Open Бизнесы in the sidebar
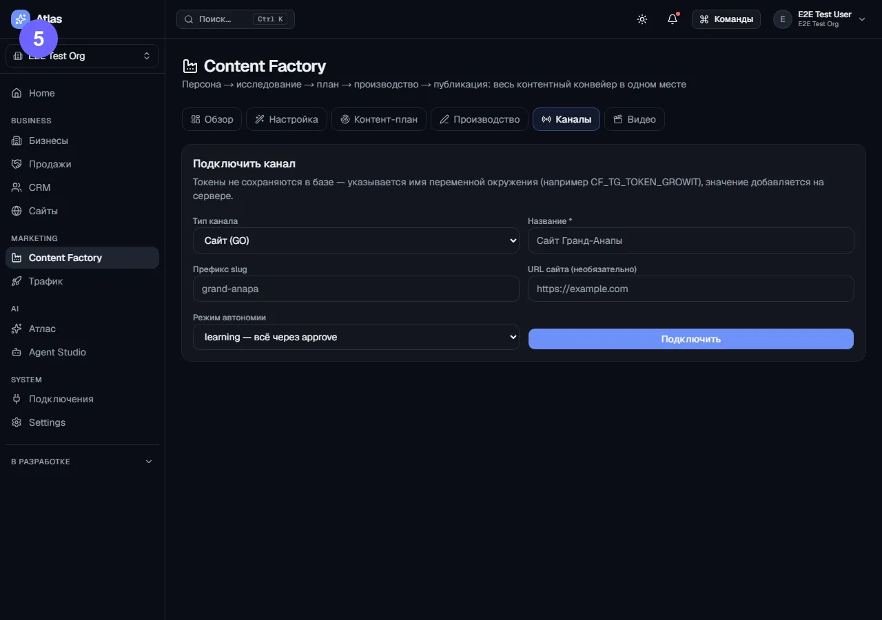This screenshot has width=882, height=620. coord(82,141)
